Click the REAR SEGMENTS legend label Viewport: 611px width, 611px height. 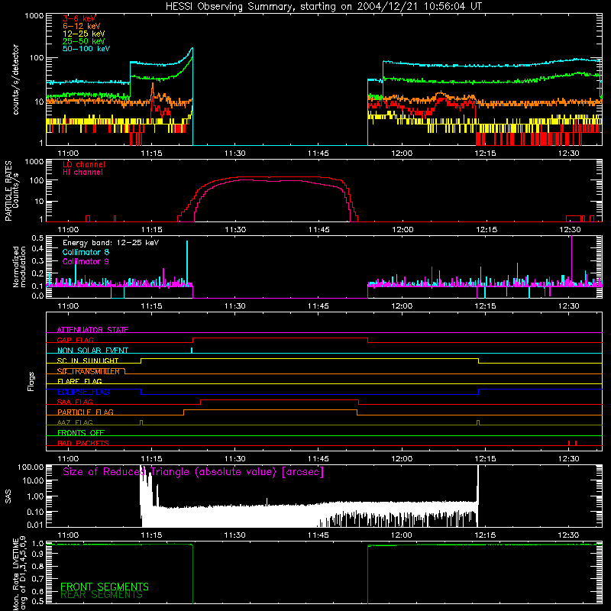[102, 595]
